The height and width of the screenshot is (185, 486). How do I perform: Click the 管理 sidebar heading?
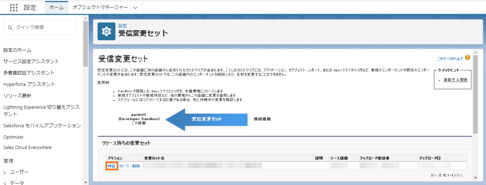coord(8,160)
